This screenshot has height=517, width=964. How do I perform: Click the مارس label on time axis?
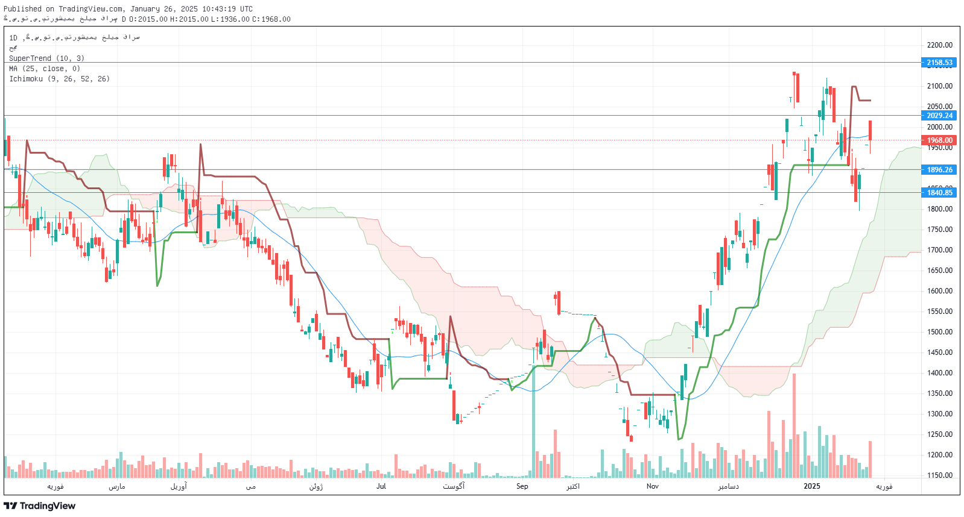pyautogui.click(x=117, y=486)
